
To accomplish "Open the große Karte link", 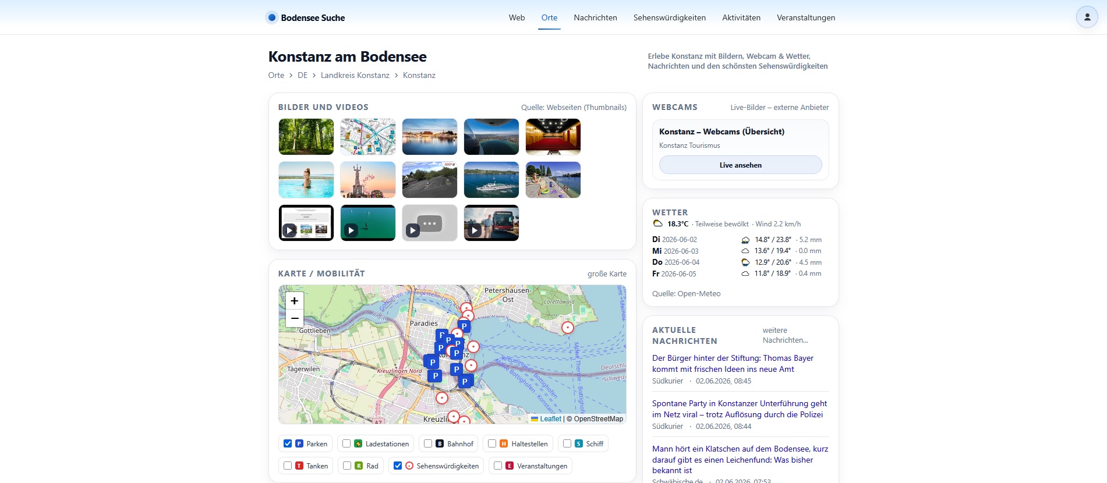I will tap(607, 274).
